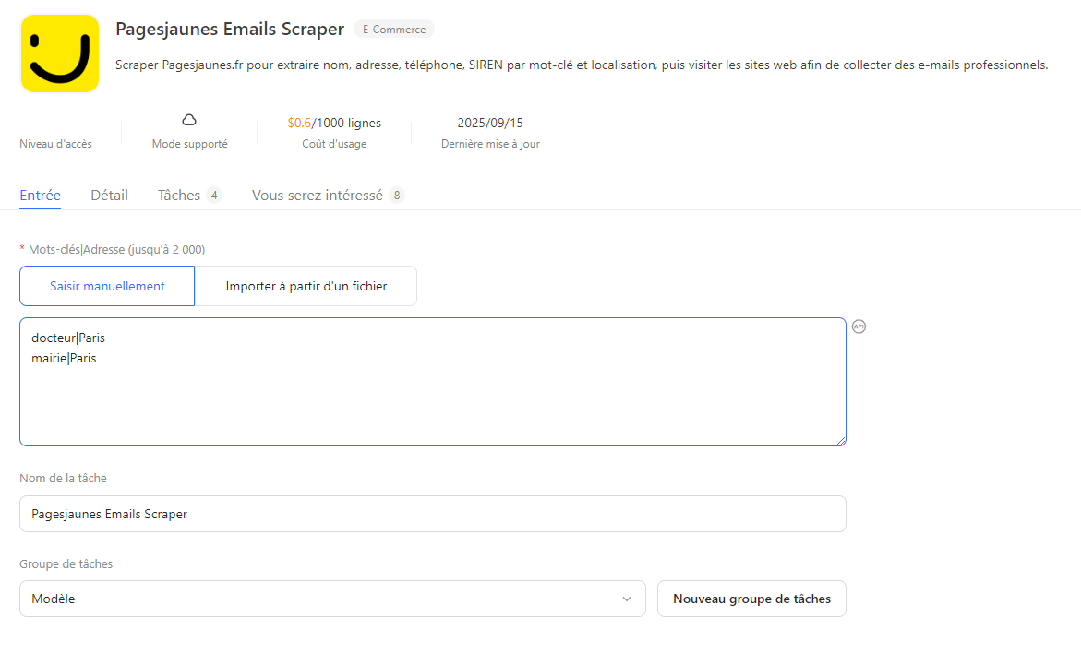Click the E-Commerce category badge
1081x652 pixels.
(x=394, y=29)
